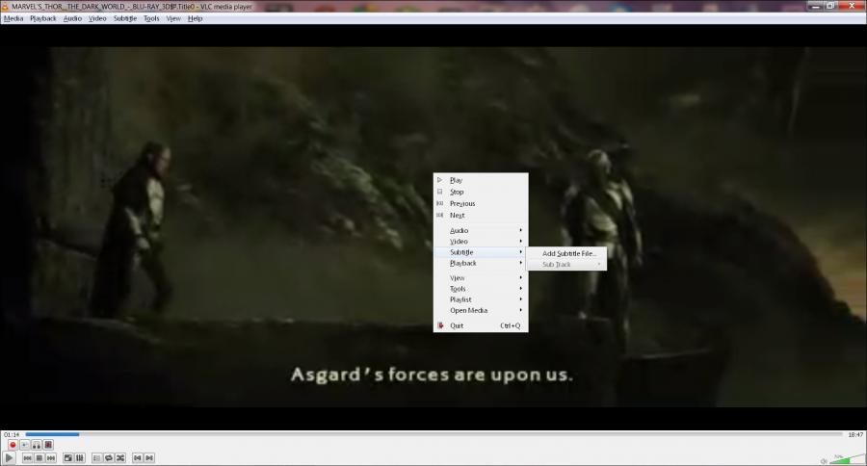Screen dimensions: 867x466
Task: Expand Subtitle entry in context menu
Action: [481, 252]
